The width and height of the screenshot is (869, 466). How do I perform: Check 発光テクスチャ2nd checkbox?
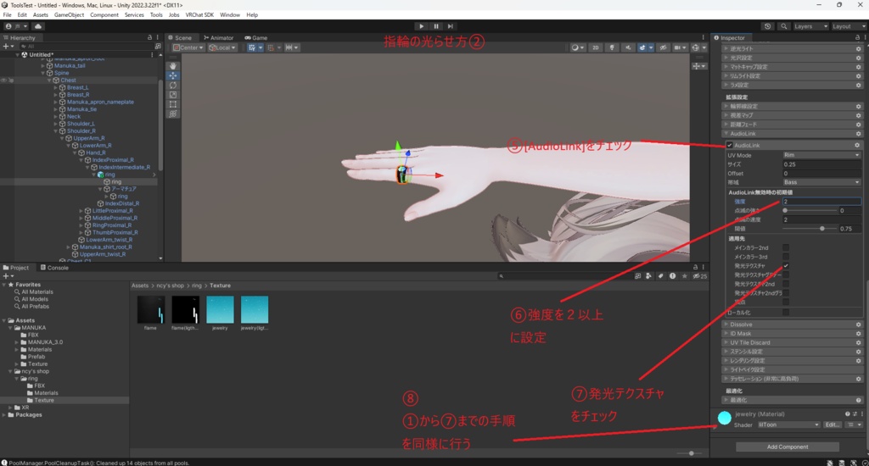785,284
